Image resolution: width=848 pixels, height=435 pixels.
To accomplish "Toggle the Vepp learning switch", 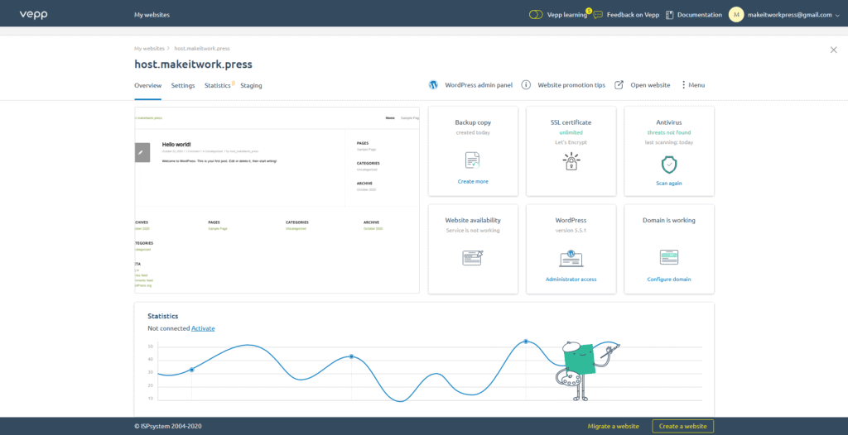I will pyautogui.click(x=536, y=15).
